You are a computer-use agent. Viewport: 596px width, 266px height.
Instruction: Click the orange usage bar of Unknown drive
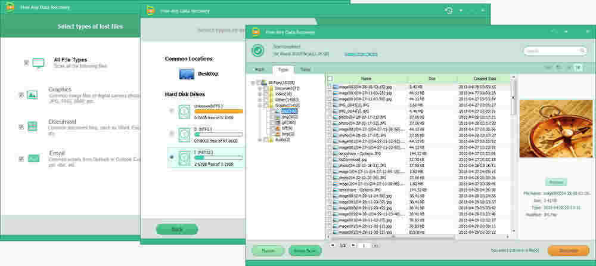click(x=219, y=112)
